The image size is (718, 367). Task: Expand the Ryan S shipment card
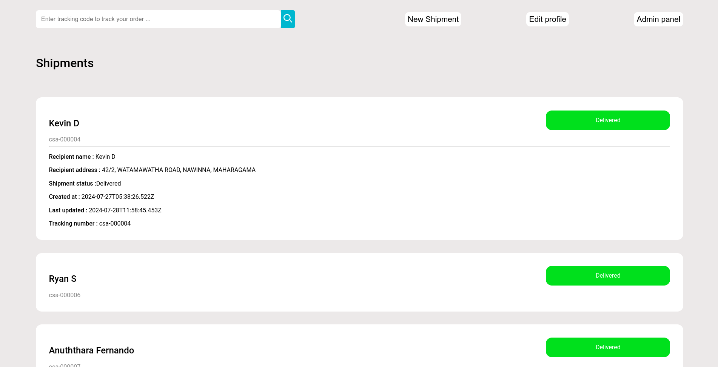pos(63,279)
